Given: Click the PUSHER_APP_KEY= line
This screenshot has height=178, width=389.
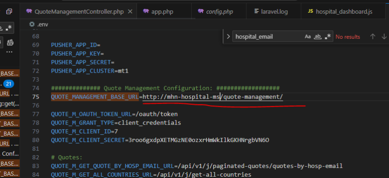Looking at the screenshot, I should click(x=77, y=54).
